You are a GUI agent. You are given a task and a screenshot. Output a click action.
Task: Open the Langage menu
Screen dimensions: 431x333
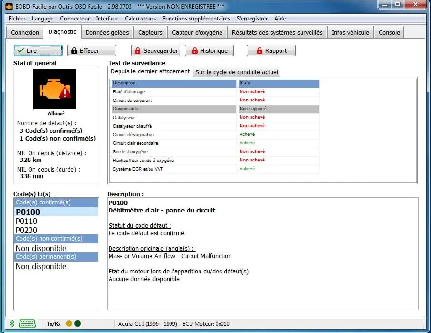click(42, 19)
